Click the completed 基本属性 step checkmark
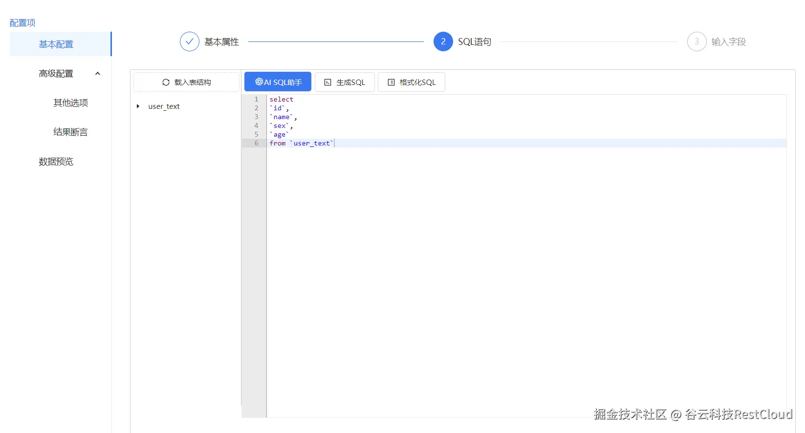Image resolution: width=805 pixels, height=433 pixels. click(190, 42)
